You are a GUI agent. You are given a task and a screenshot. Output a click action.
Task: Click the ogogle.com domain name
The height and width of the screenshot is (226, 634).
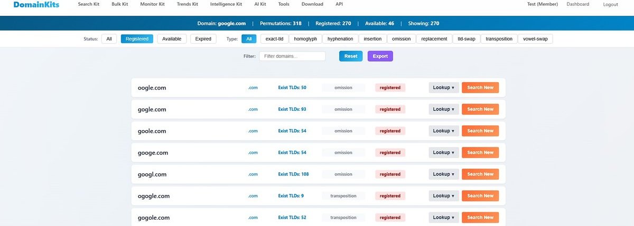pos(153,196)
